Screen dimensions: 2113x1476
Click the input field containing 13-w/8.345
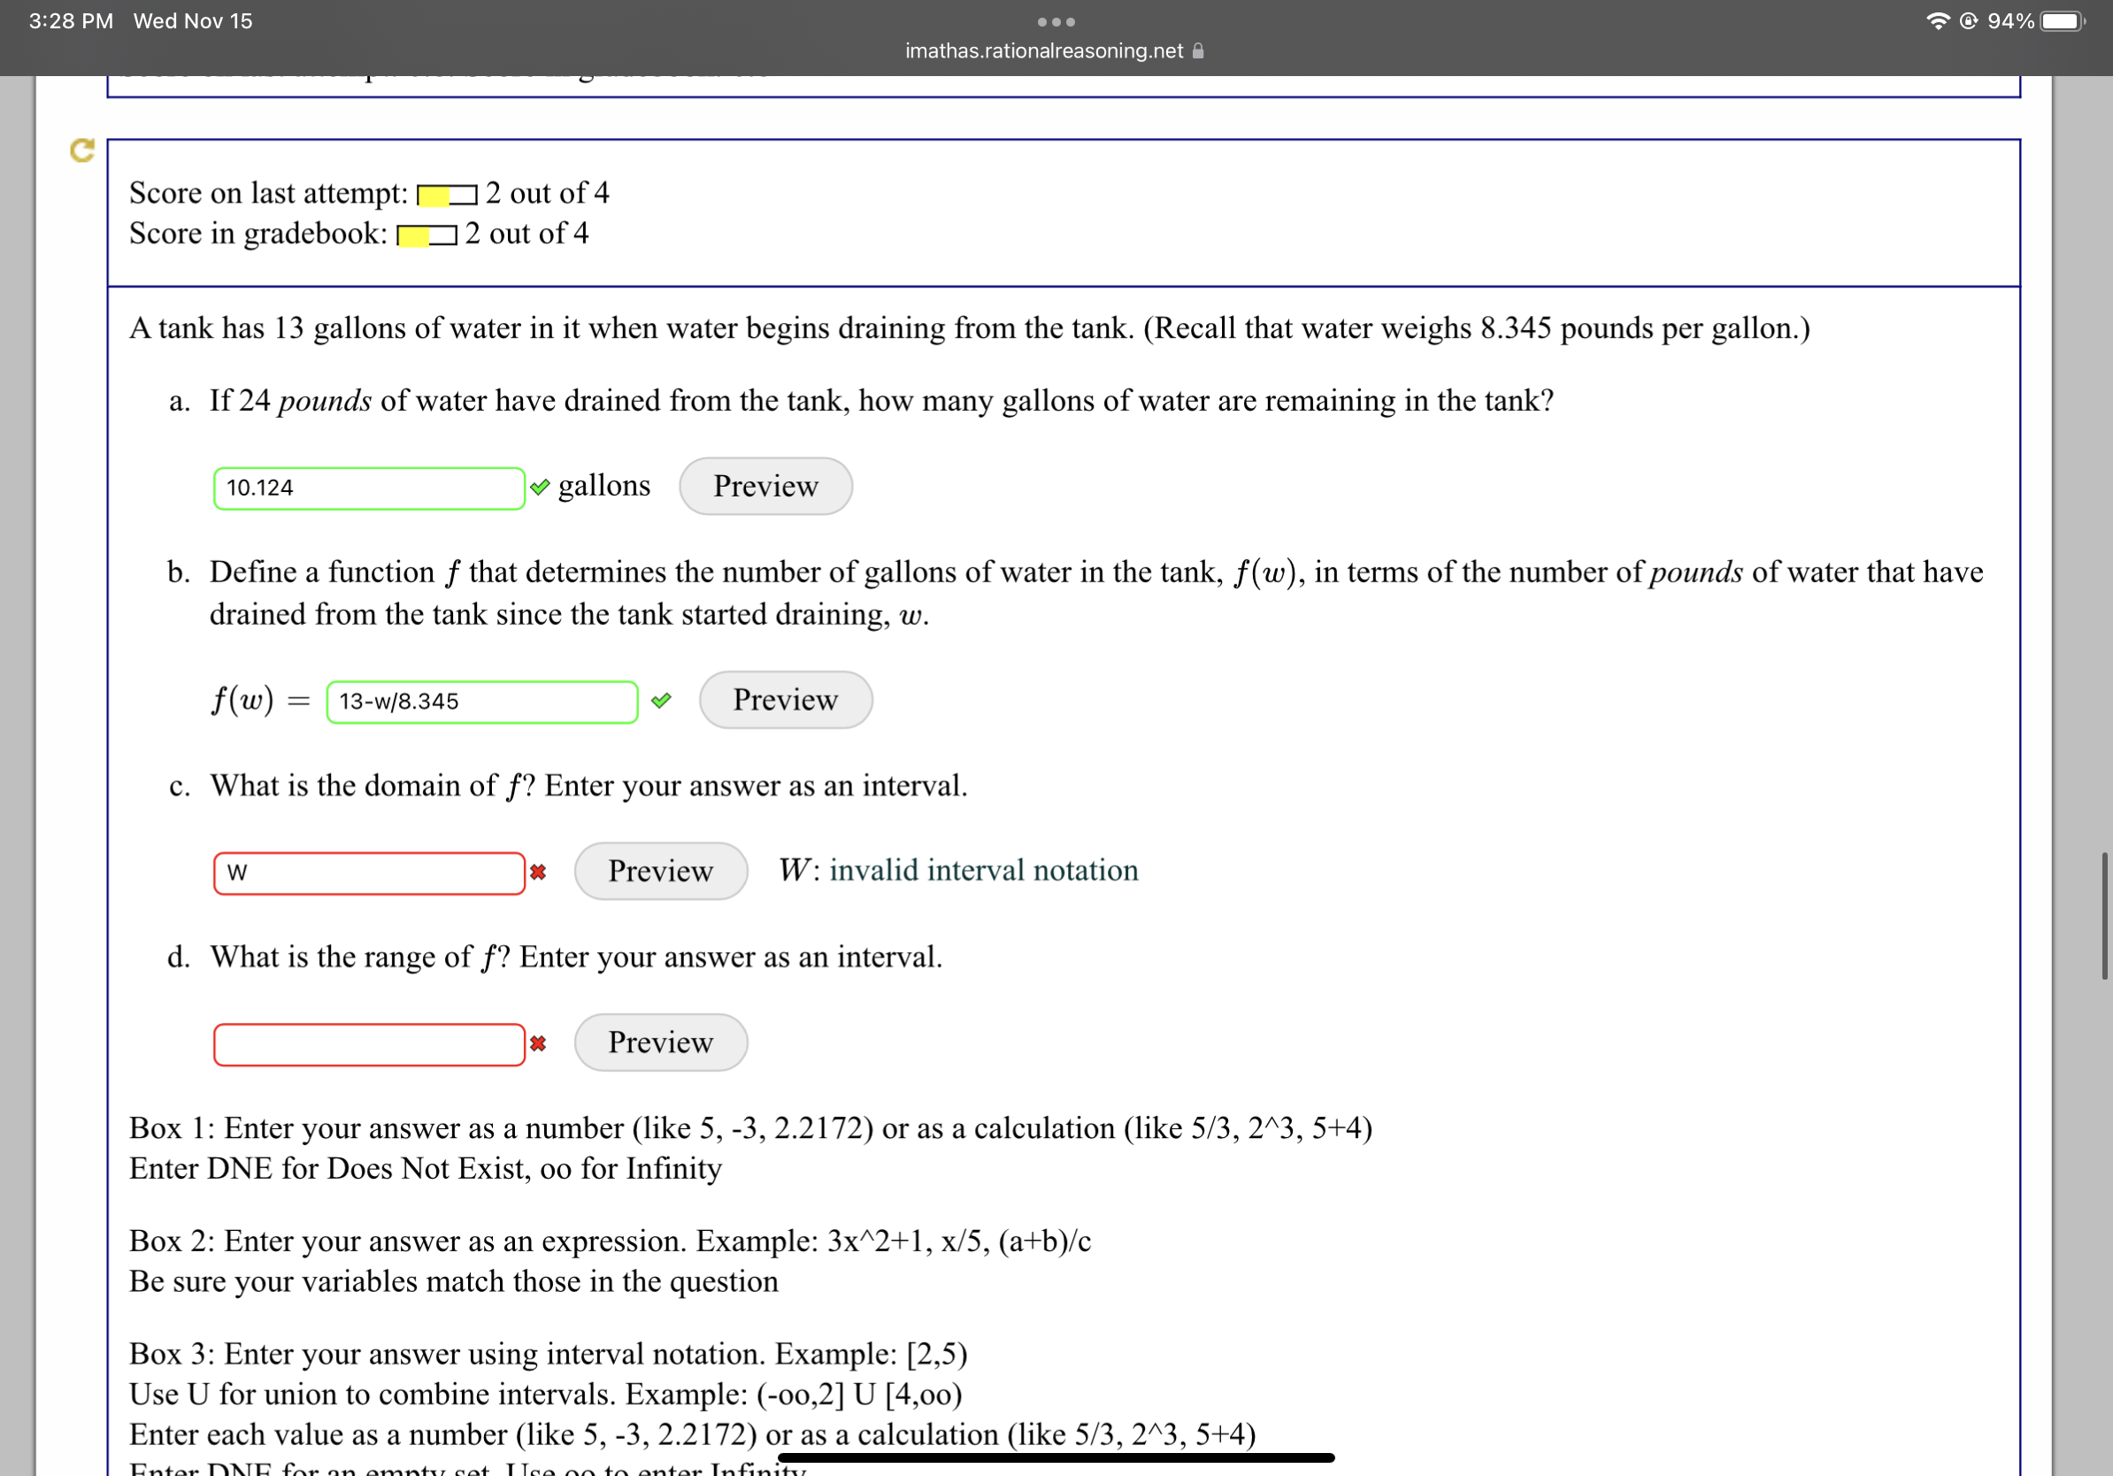tap(482, 701)
